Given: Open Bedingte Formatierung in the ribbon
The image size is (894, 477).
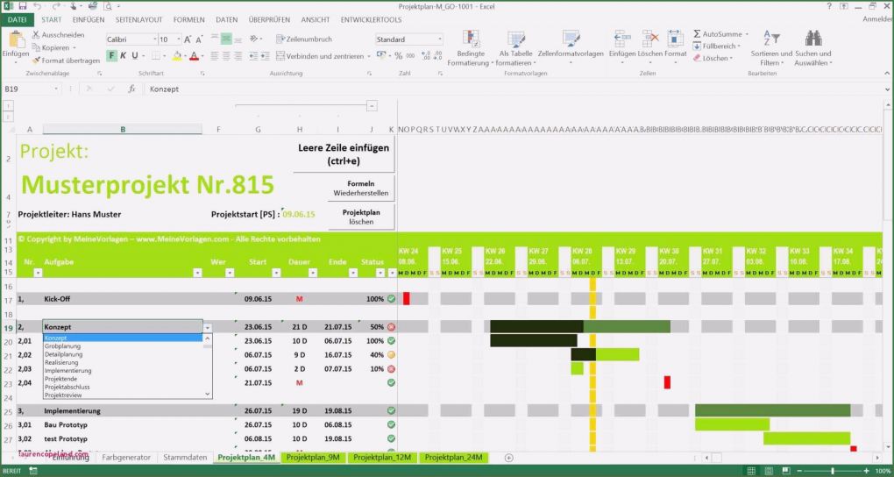Looking at the screenshot, I should click(472, 49).
